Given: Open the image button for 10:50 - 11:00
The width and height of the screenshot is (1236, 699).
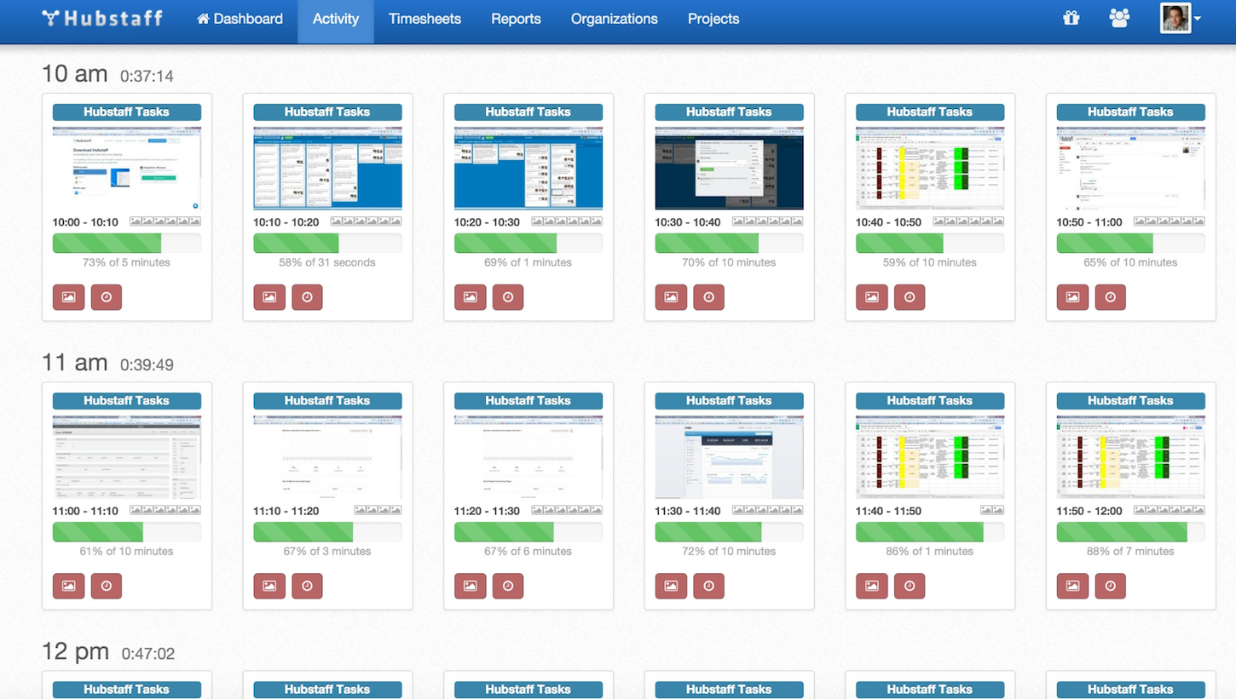Looking at the screenshot, I should (x=1072, y=297).
